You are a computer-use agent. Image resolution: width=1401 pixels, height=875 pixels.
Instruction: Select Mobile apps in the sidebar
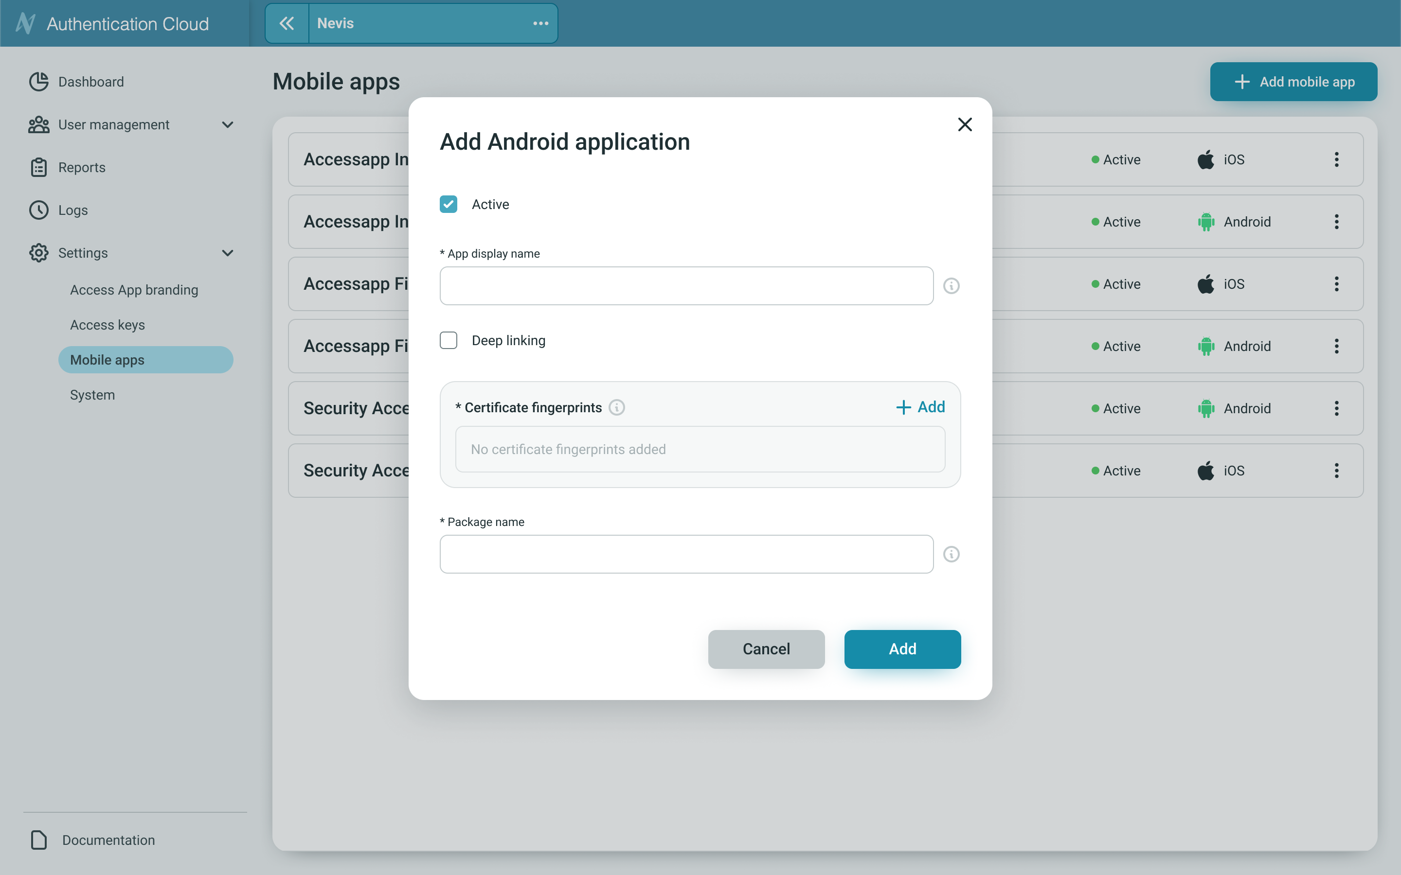coord(107,359)
